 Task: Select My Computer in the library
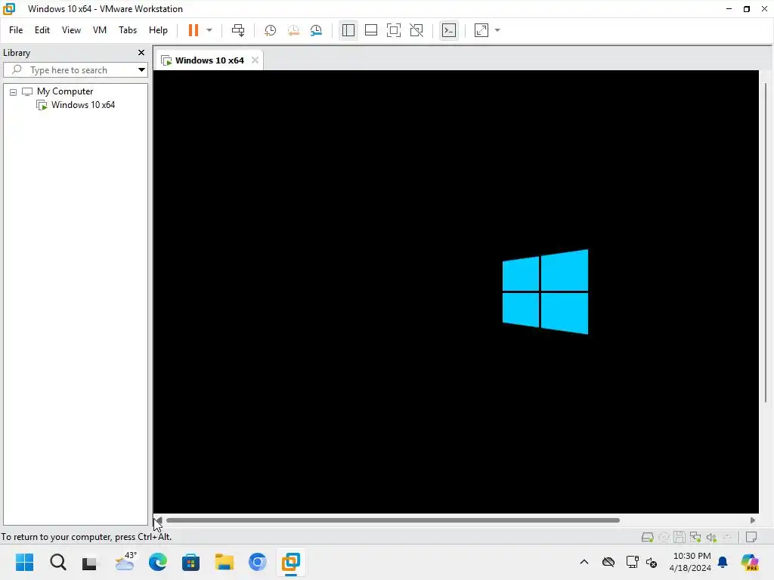click(x=65, y=91)
